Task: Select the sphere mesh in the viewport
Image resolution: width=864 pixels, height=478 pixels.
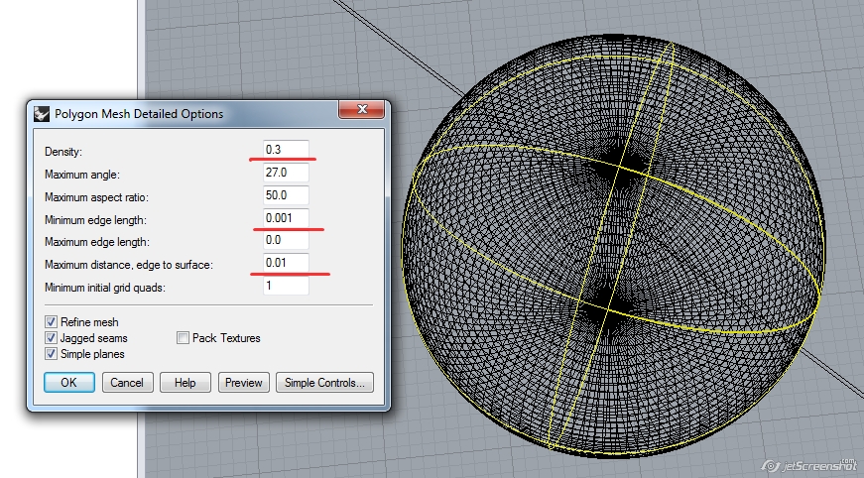Action: [612, 245]
